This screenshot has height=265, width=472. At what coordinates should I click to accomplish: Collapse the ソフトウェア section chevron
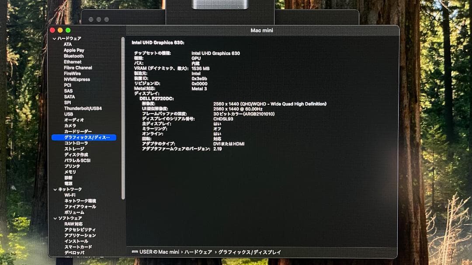pos(55,218)
